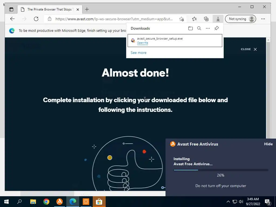Click the Installing Avast Free Antivirus text

pyautogui.click(x=193, y=161)
